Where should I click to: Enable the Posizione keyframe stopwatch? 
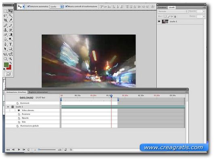(x=19, y=114)
